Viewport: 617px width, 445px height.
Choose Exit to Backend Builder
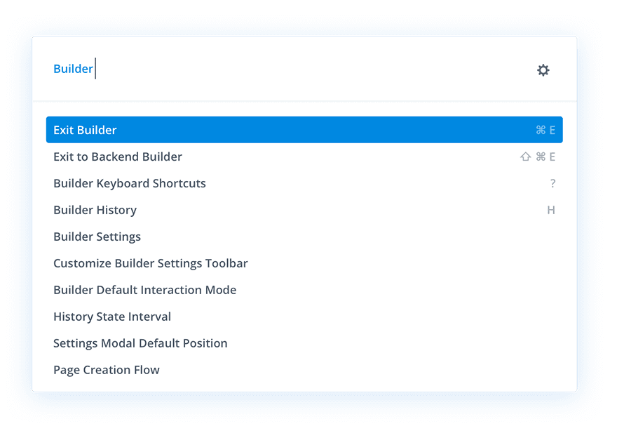(x=304, y=157)
